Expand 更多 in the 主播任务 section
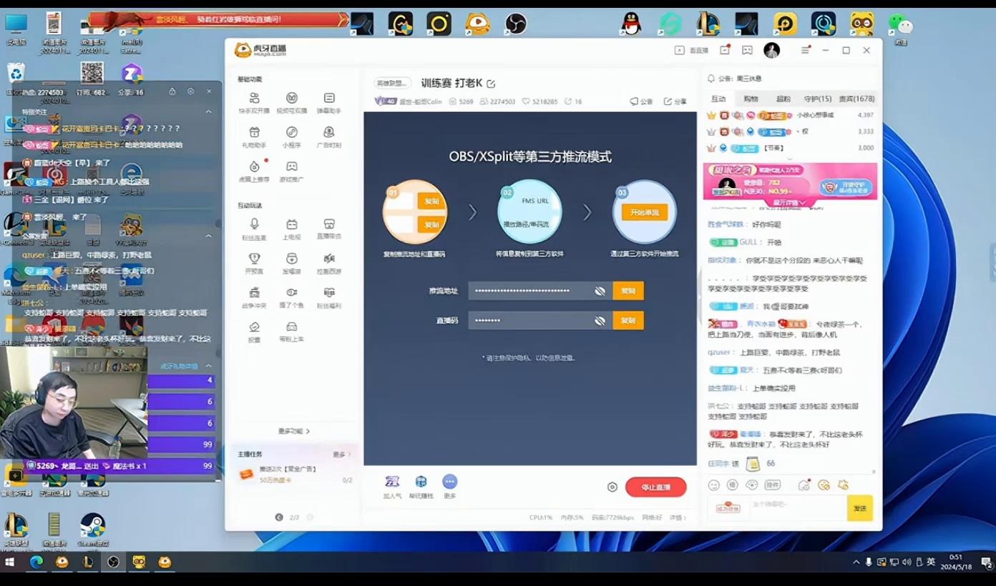This screenshot has width=996, height=586. pyautogui.click(x=341, y=455)
